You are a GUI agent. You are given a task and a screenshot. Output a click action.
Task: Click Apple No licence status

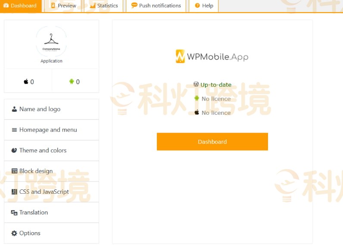(216, 113)
